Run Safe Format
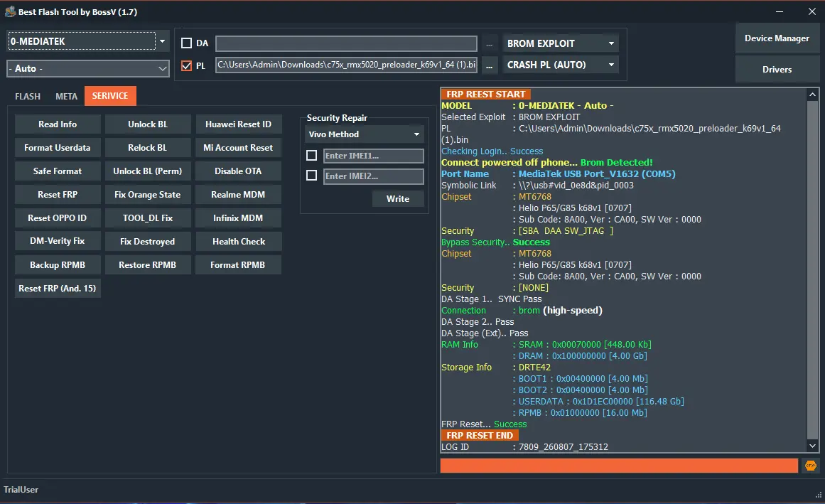The image size is (825, 504). coord(58,171)
